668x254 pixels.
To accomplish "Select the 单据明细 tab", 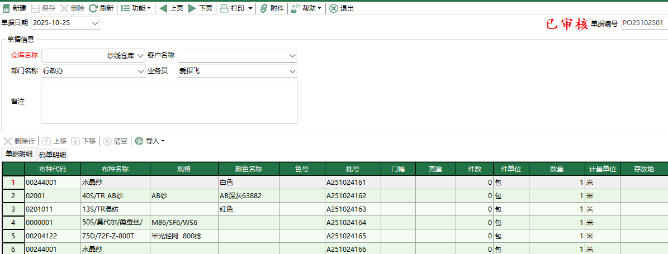I will (19, 154).
